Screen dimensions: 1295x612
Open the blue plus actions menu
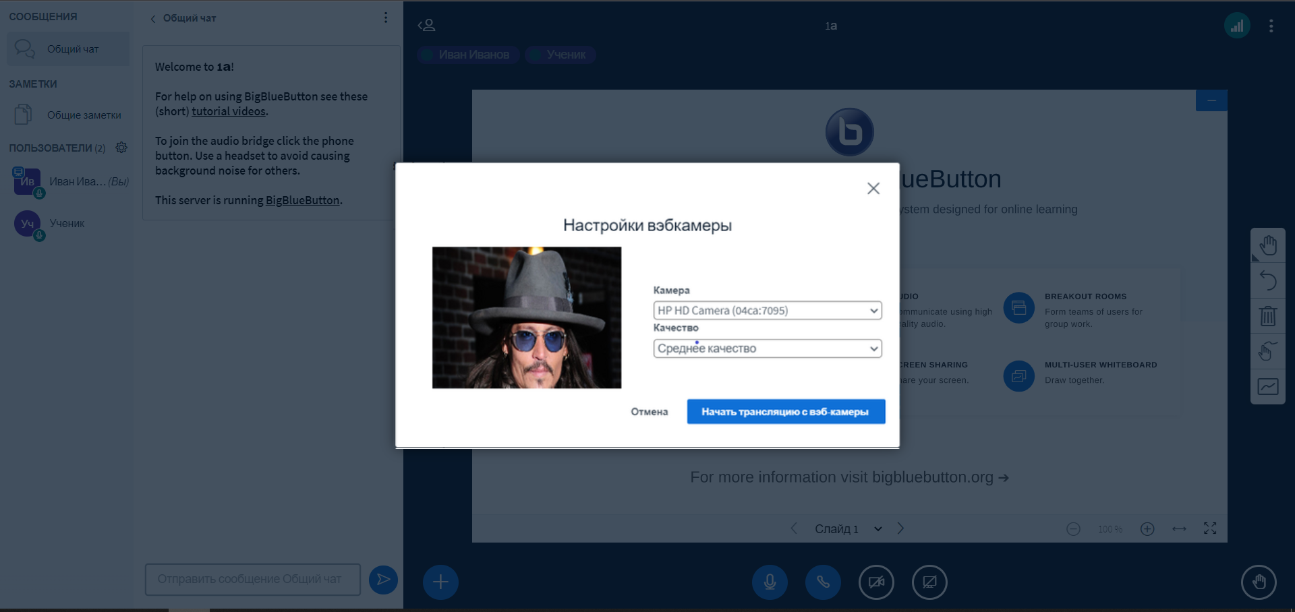coord(440,582)
